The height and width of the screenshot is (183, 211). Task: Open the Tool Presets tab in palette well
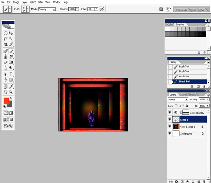point(181,10)
